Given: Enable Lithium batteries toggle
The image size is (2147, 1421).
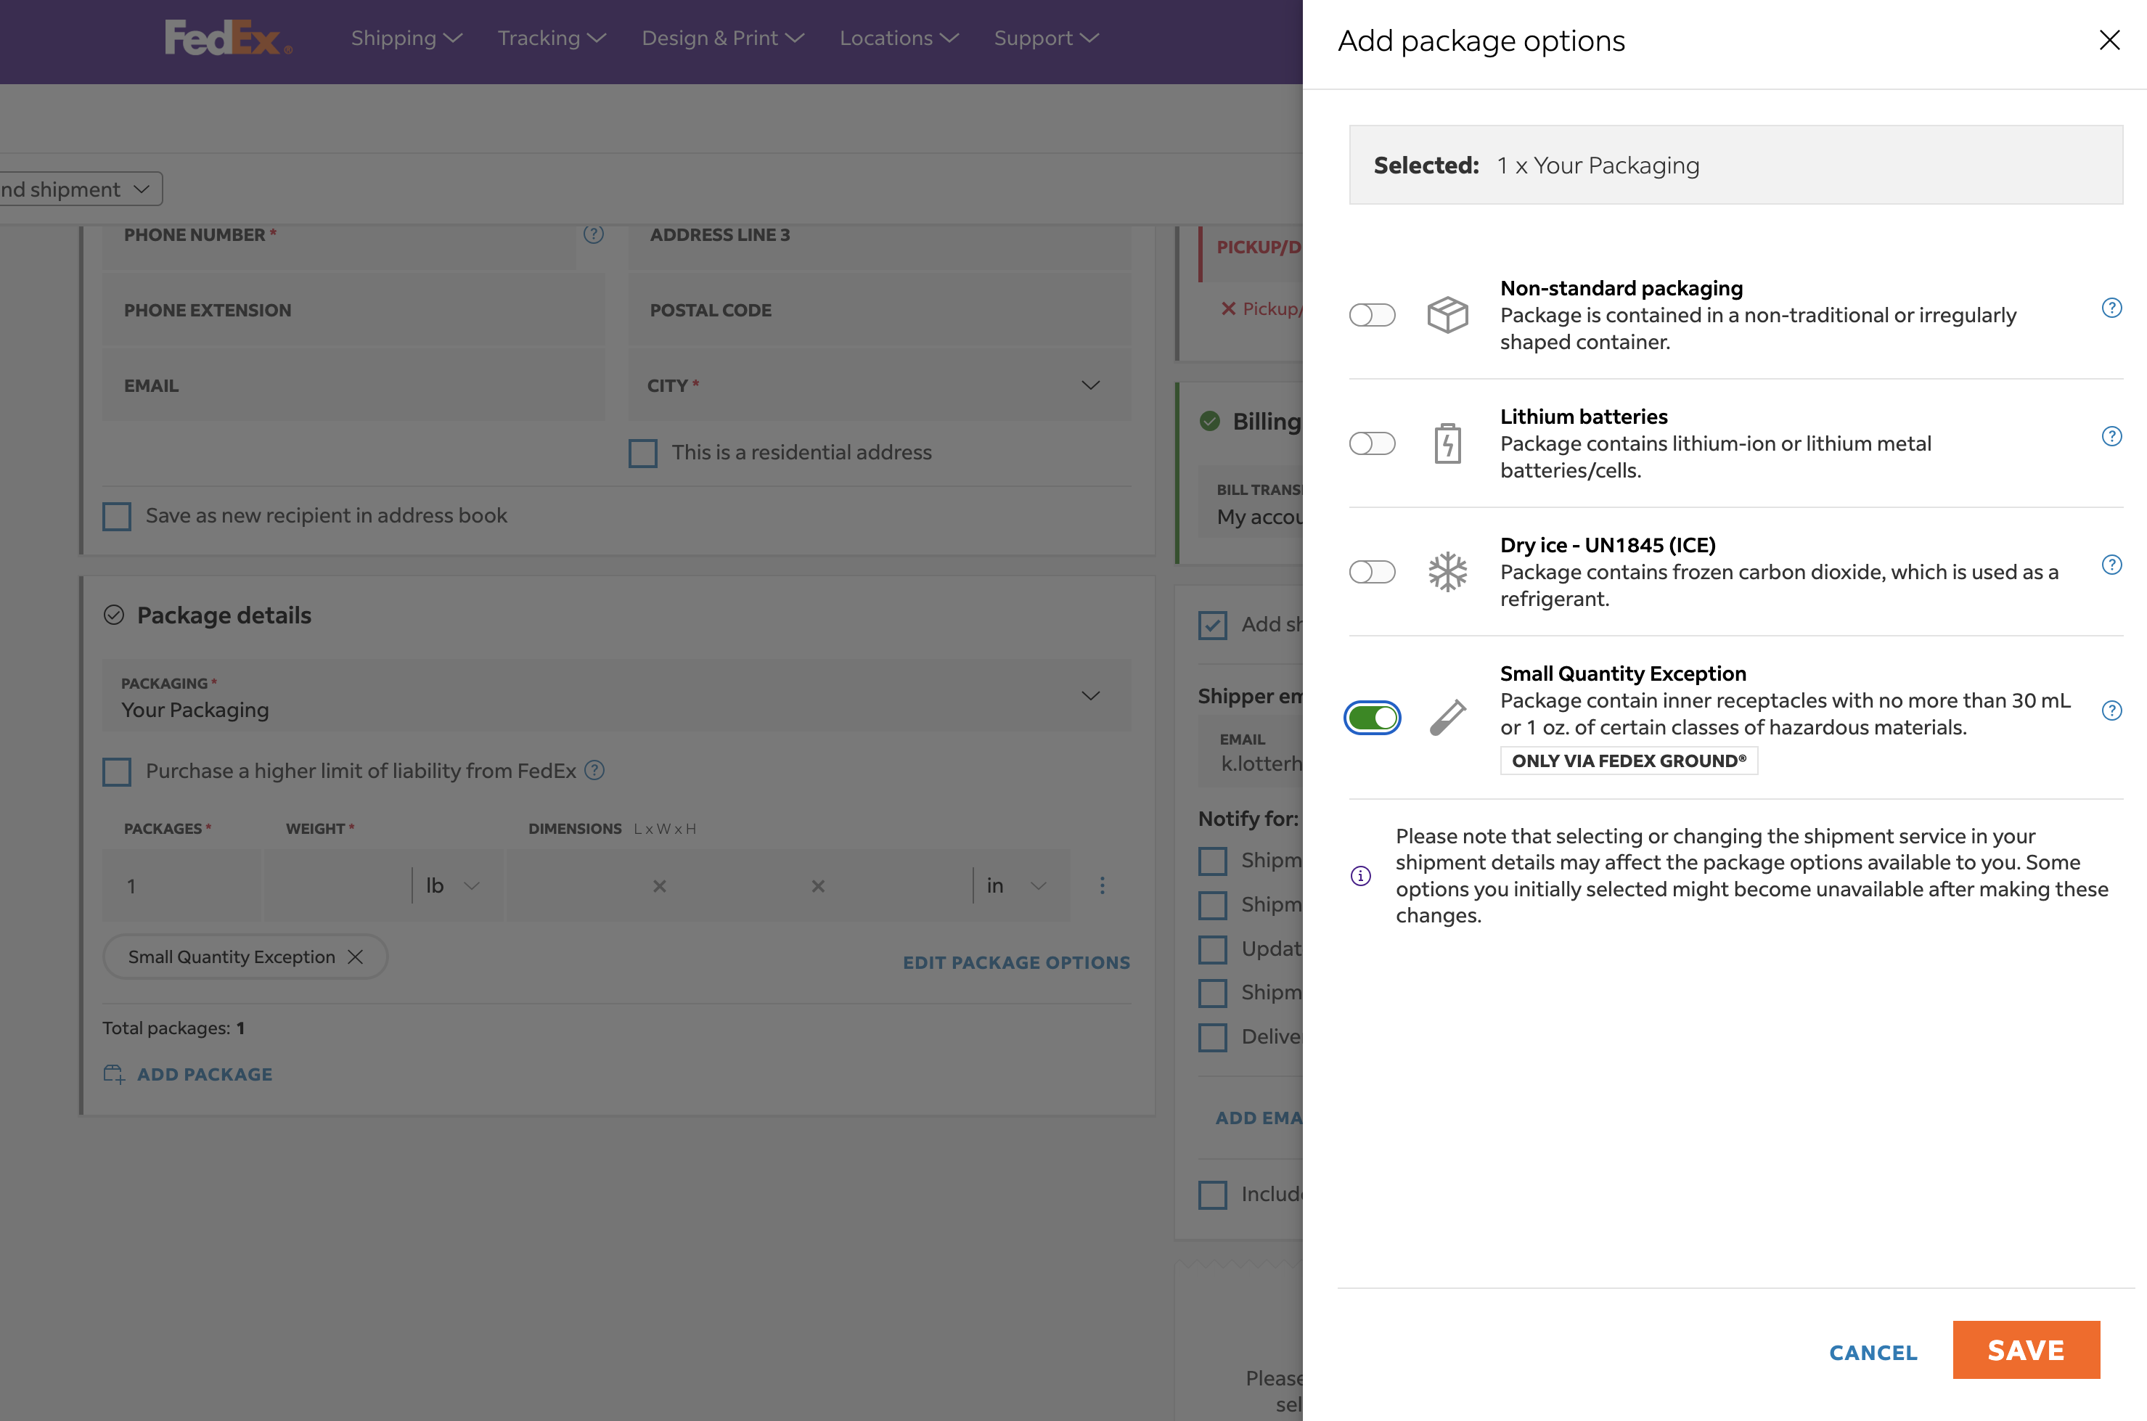Looking at the screenshot, I should tap(1372, 443).
